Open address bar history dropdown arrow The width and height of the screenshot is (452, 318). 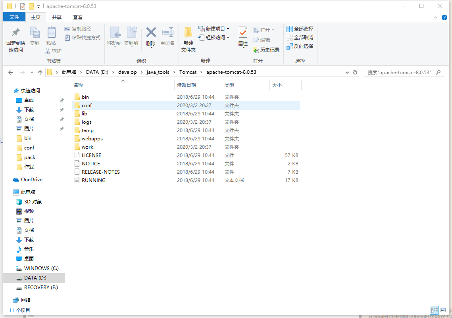347,72
